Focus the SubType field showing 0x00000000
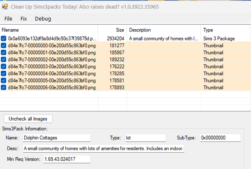Screen dimensions: 251x169 tap(220, 138)
